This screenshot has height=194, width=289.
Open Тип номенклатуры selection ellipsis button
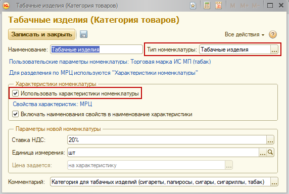tap(274, 50)
